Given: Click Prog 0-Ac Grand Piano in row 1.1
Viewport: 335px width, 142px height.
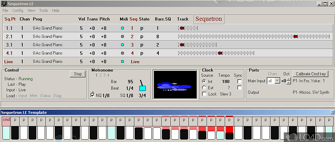Looking at the screenshot, I should coord(48,28).
